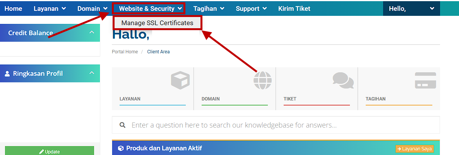Click the knowledgebase search magnifier icon
Viewport: 459px width, 155px height.
coord(123,125)
